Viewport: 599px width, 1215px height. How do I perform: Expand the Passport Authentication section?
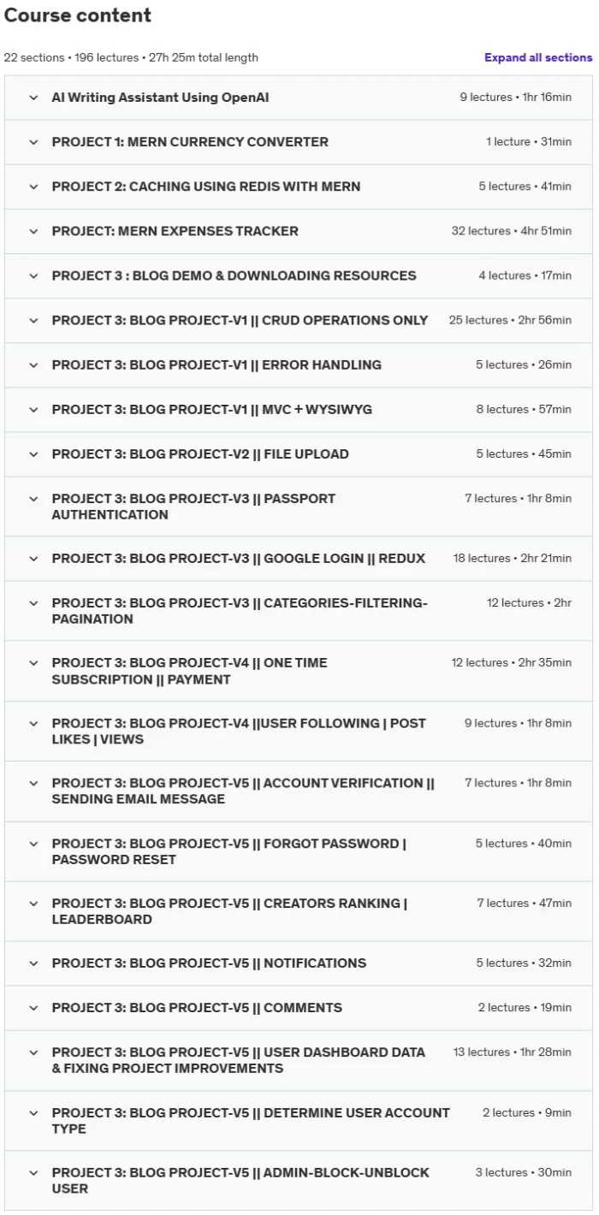[298, 507]
